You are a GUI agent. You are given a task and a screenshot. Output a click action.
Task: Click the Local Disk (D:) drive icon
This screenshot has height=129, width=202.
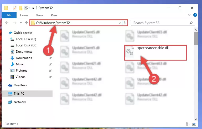click(x=12, y=46)
